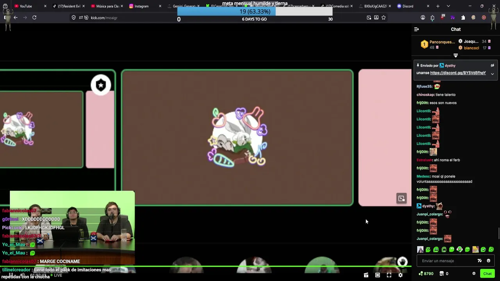Select the central bunny sticker card
The height and width of the screenshot is (281, 500).
click(x=237, y=138)
